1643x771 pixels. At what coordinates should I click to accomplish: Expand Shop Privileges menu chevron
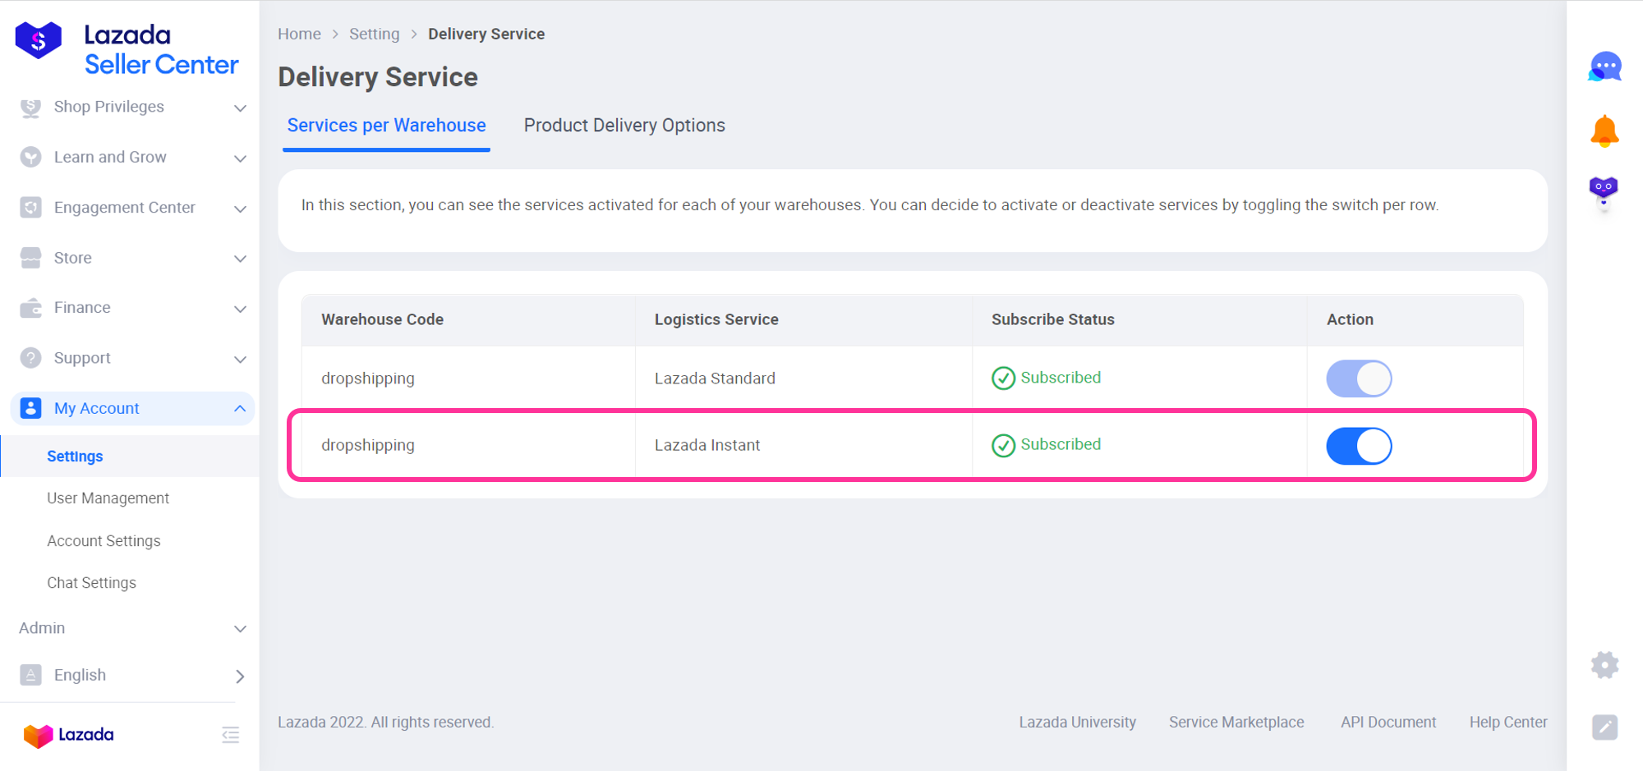click(240, 108)
